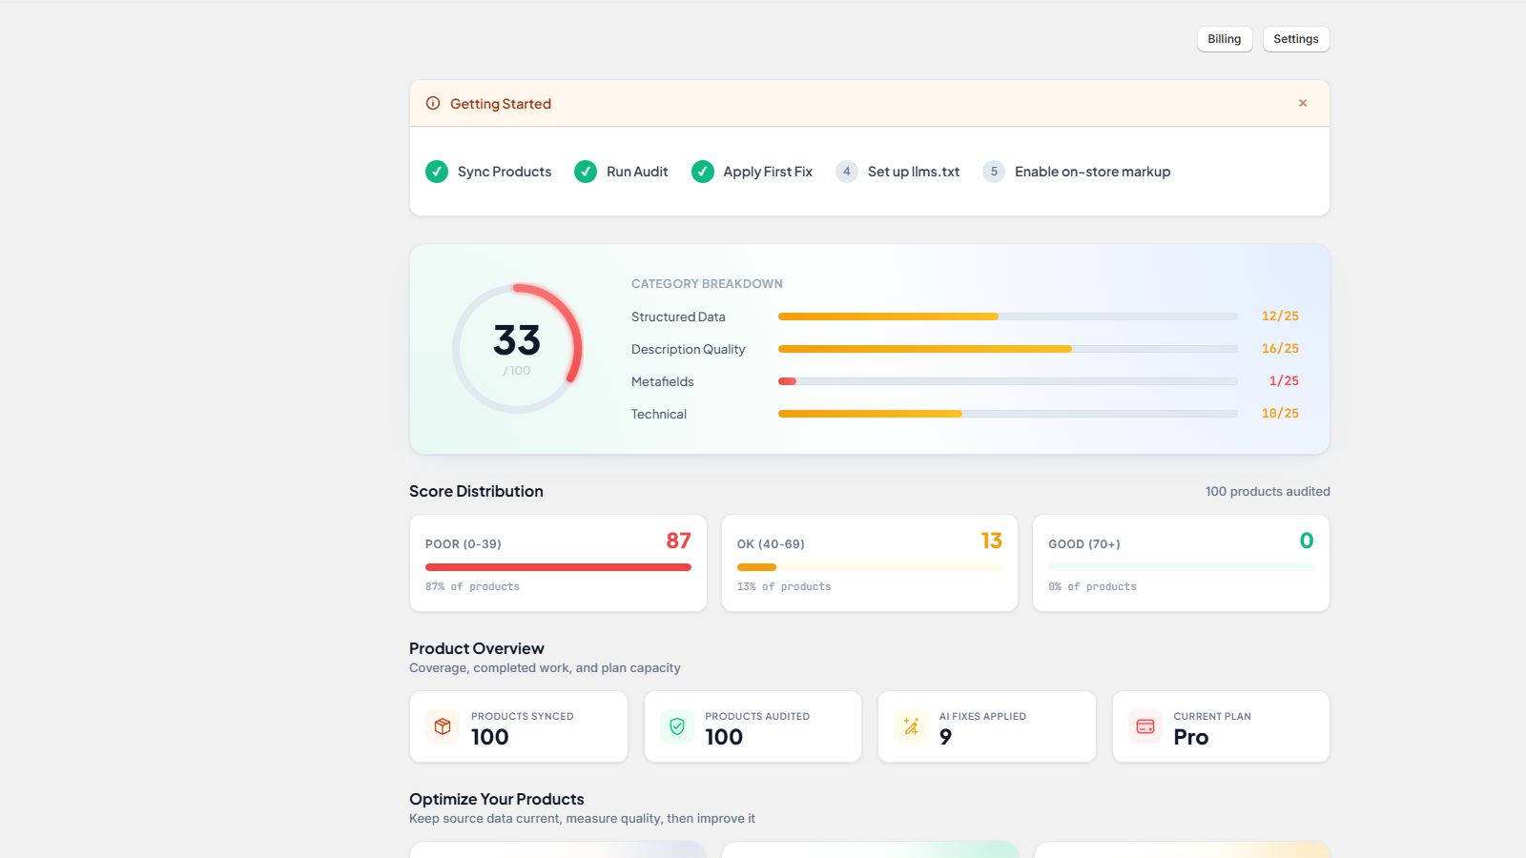
Task: Click the Run Audit green checkmark
Action: coord(586,172)
